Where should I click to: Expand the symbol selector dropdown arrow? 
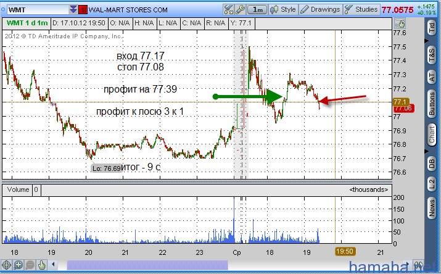pyautogui.click(x=73, y=10)
